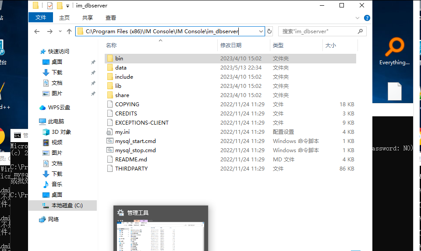Open 网络 in navigation pane
This screenshot has height=251, width=421.
pyautogui.click(x=53, y=220)
